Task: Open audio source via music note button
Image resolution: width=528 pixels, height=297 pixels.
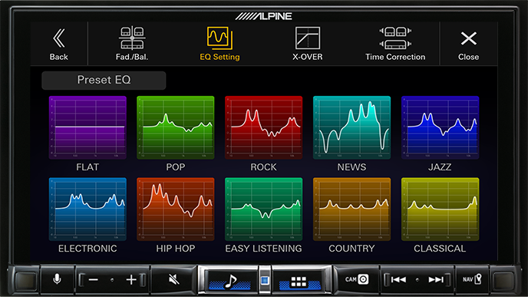Action: tap(230, 280)
